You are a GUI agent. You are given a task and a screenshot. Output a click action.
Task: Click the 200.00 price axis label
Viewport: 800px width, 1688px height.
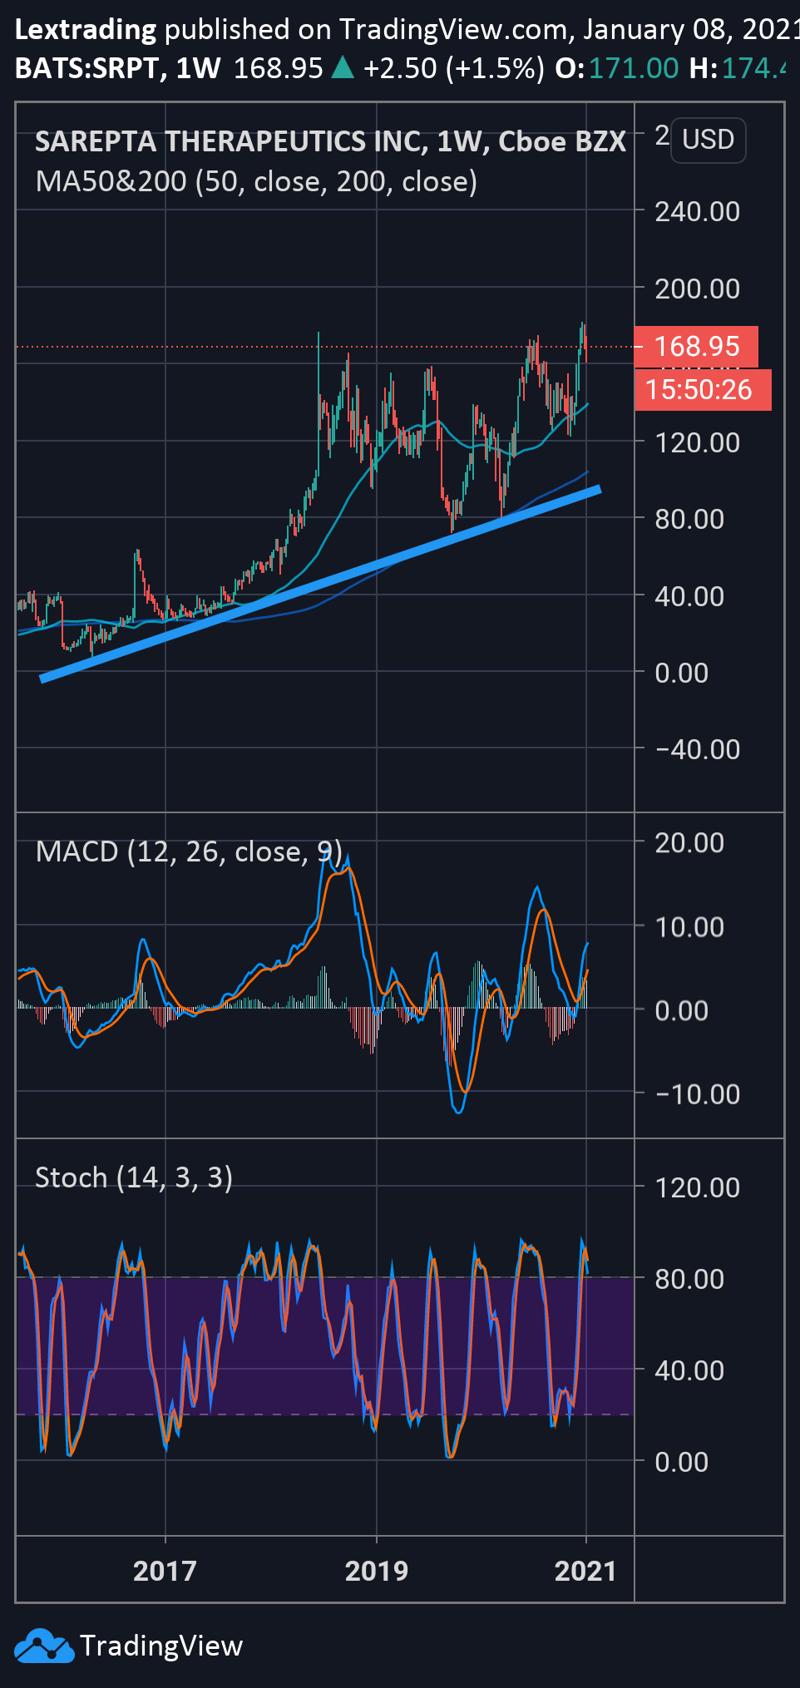point(697,289)
